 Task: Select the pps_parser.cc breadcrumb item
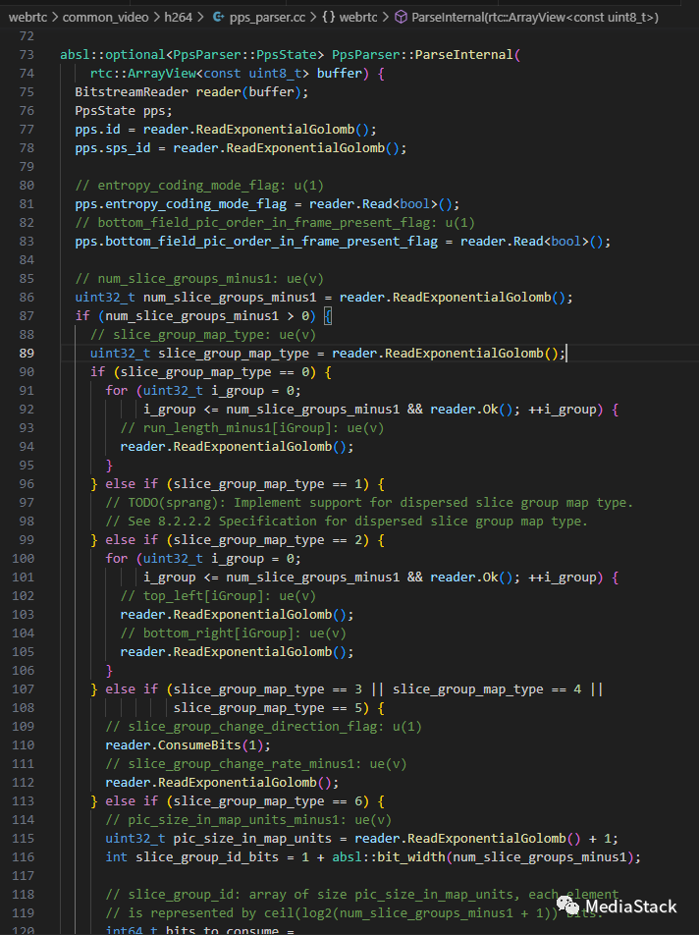(265, 18)
